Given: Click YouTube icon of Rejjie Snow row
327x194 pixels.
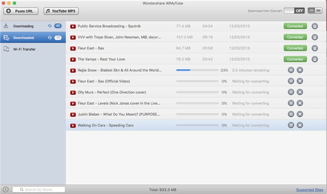Looking at the screenshot, I should coord(73,70).
